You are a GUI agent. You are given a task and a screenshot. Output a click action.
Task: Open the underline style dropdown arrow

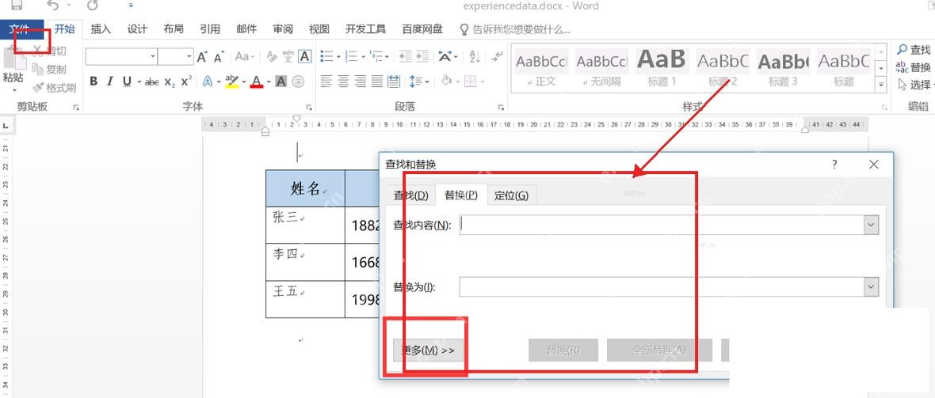coord(139,81)
